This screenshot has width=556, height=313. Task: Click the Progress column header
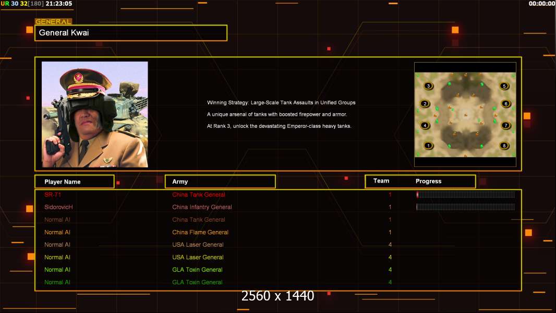pos(429,182)
